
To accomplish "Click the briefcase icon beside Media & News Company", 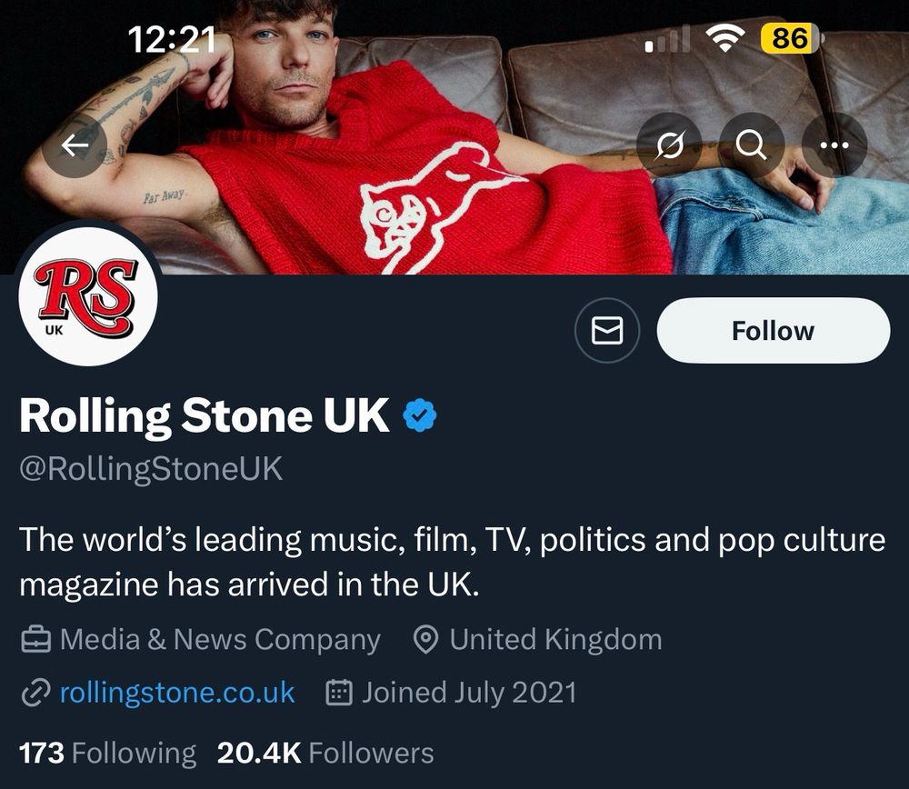I will (35, 640).
